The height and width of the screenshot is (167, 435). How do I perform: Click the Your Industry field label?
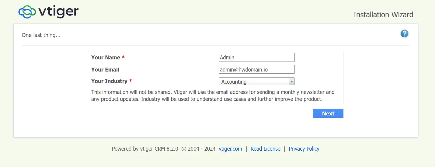point(109,81)
